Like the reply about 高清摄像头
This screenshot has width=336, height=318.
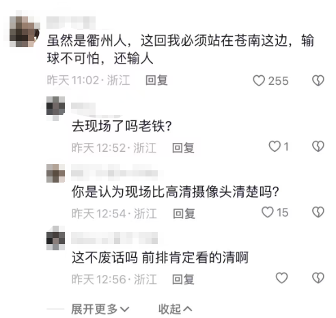[268, 212]
